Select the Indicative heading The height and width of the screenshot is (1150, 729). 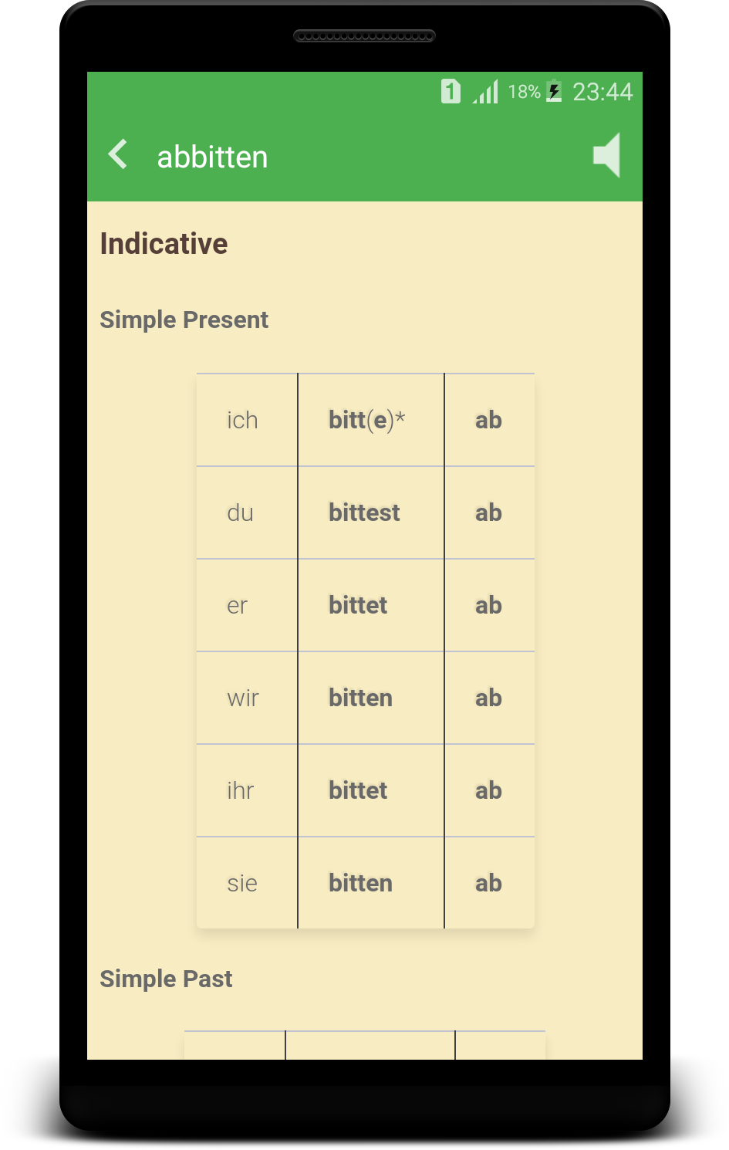click(164, 244)
